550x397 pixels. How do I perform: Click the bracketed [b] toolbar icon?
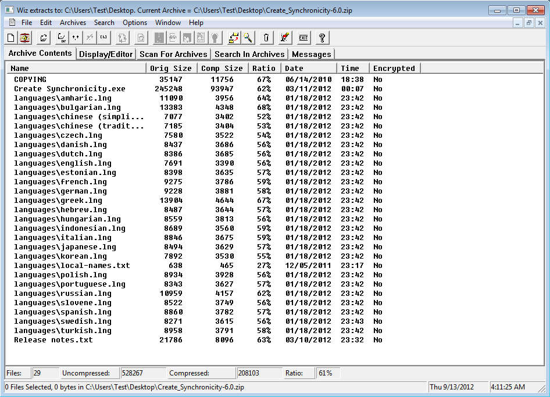pos(103,38)
